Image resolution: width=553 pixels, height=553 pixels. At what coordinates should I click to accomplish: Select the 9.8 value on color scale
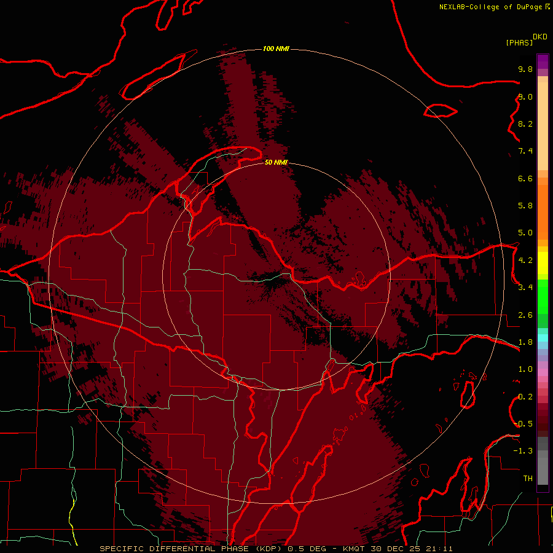coord(525,69)
